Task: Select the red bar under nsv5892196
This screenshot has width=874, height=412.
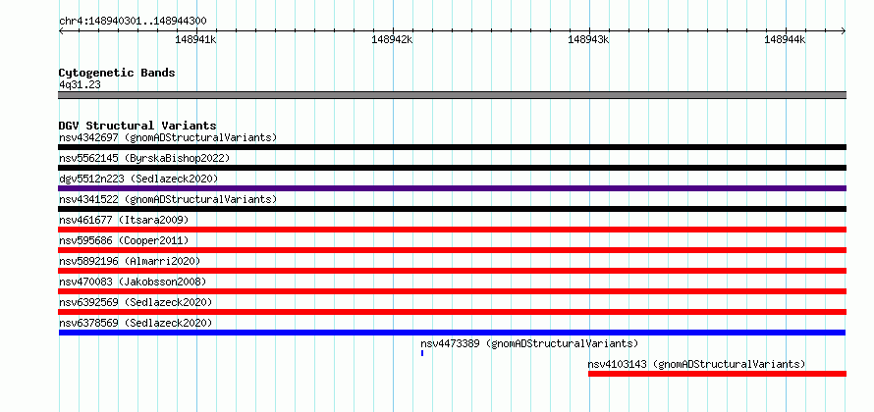Action: (x=452, y=271)
